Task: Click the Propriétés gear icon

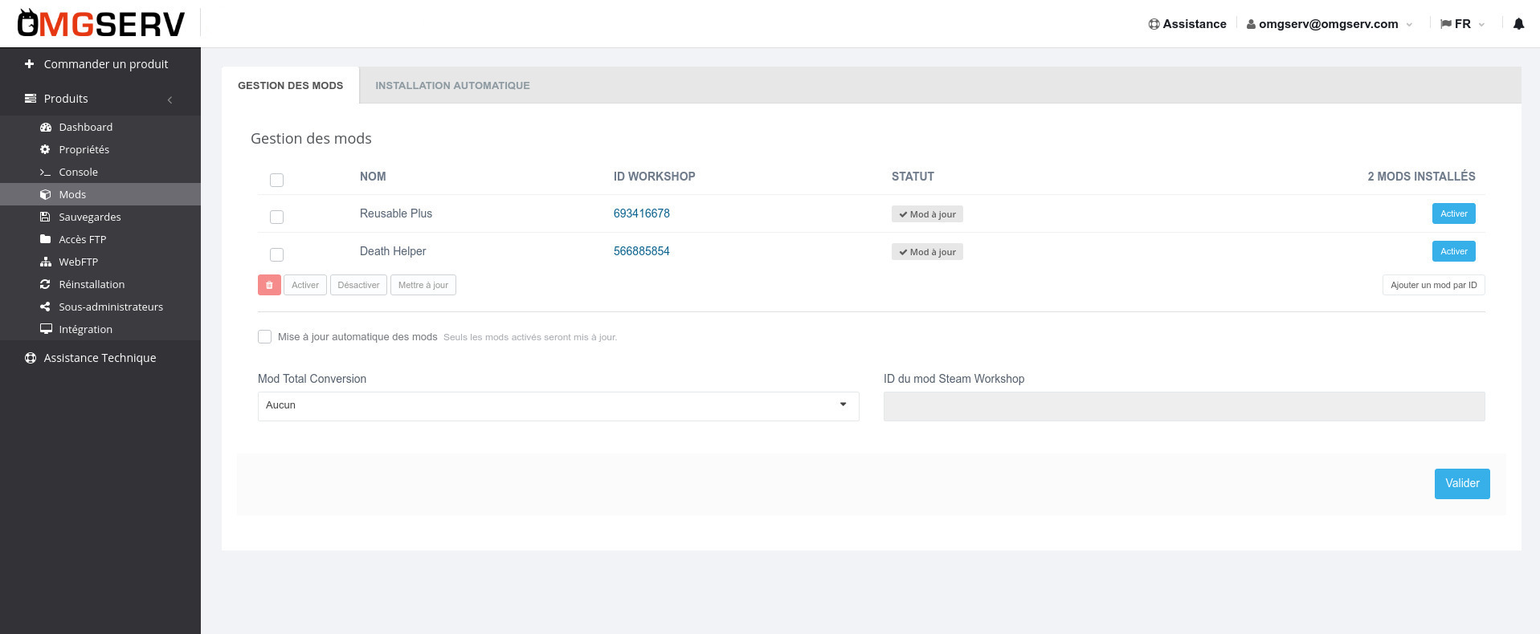Action: click(x=45, y=150)
